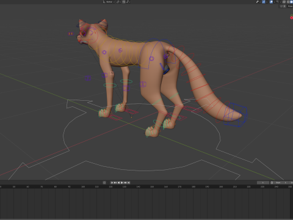Select the blue cube tail tip control
Screen dimensions: 293x220
236,115
